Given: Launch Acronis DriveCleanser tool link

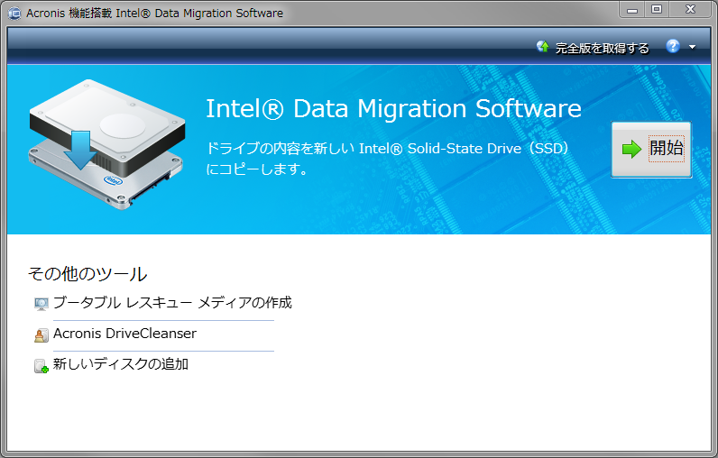Looking at the screenshot, I should (x=124, y=334).
